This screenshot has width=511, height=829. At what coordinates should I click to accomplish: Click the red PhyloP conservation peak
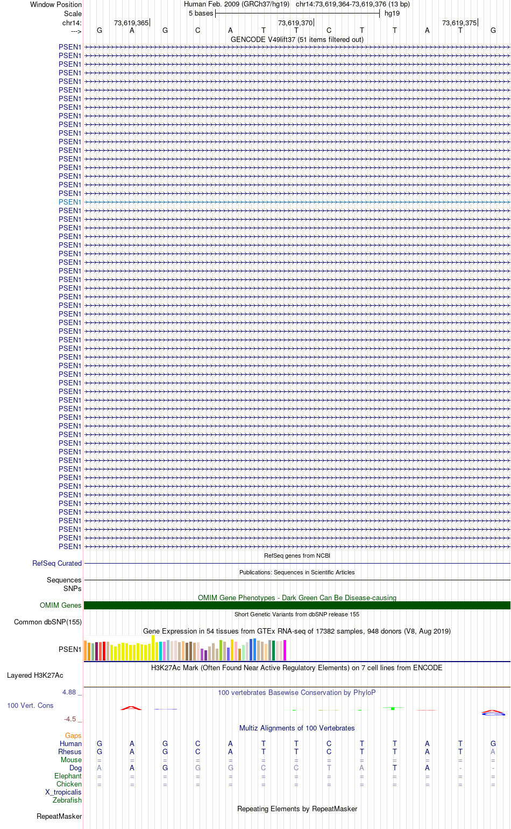tap(131, 708)
